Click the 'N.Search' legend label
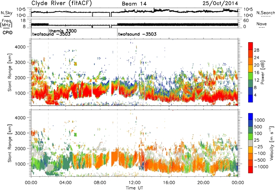This screenshot has height=190, width=275. [265, 13]
